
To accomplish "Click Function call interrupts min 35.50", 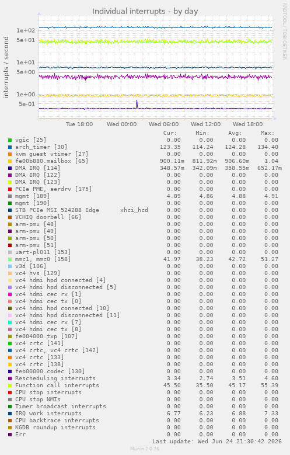I will (x=204, y=385).
